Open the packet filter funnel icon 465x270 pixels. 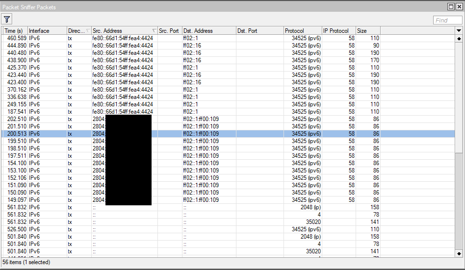(x=7, y=20)
